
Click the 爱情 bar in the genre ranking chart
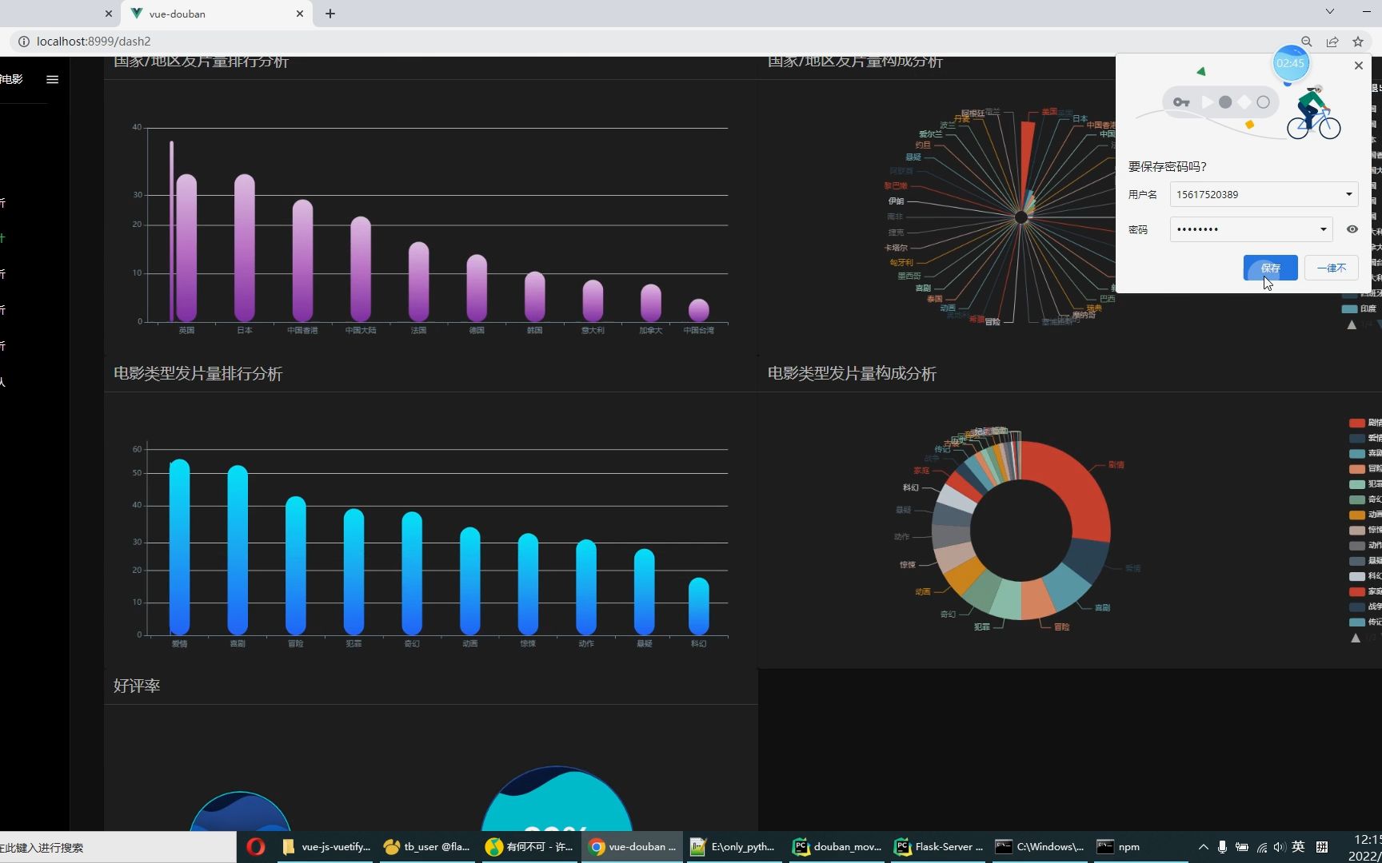click(179, 547)
